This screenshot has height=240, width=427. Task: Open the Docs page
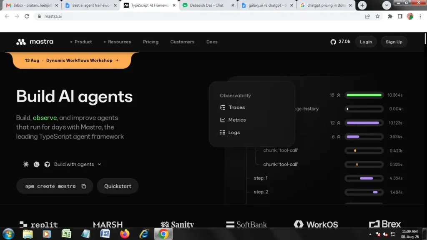[212, 42]
